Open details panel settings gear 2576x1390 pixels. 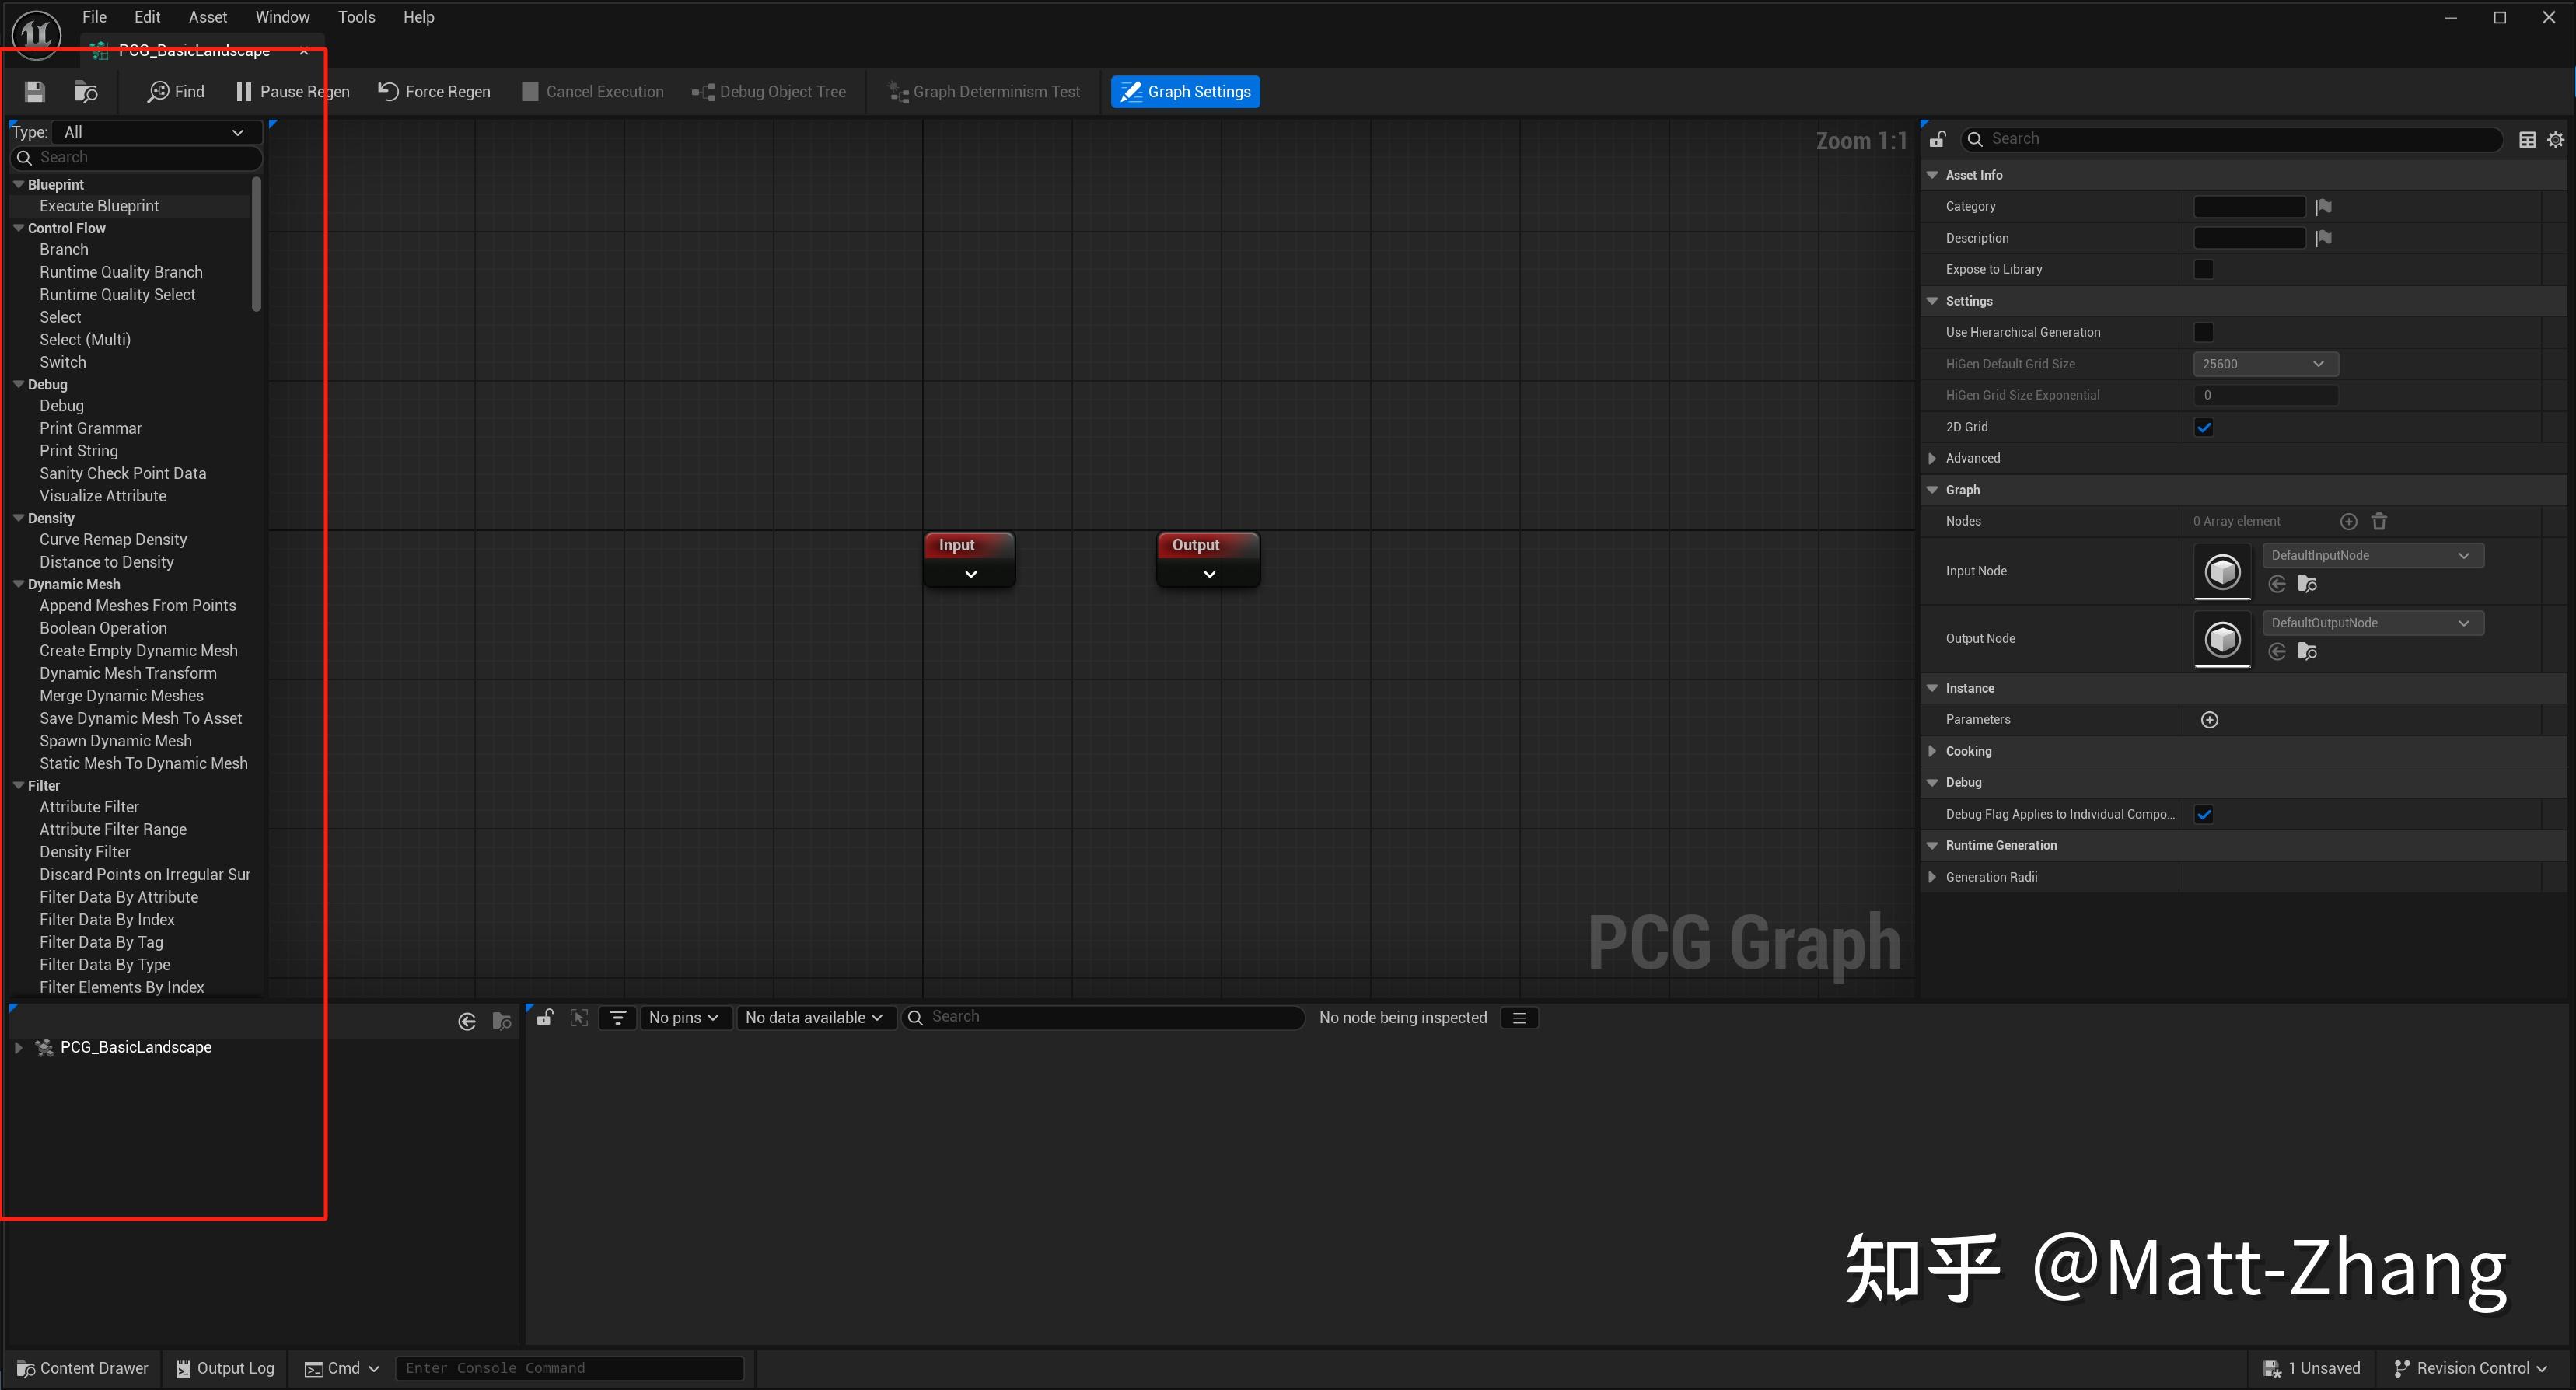[2555, 140]
